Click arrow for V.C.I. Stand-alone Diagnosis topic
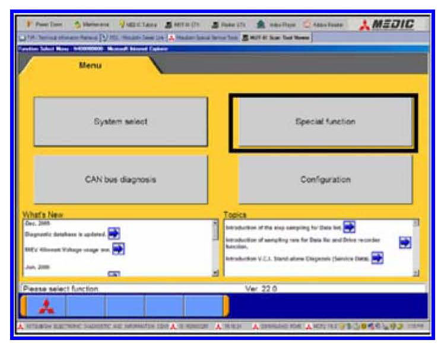Viewport: 444px width, 343px height. [x=377, y=258]
